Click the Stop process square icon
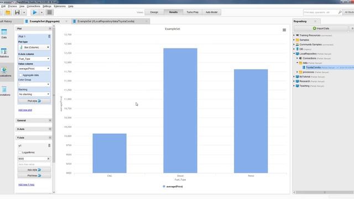Viewport: 354px width, 199px height. pos(49,12)
